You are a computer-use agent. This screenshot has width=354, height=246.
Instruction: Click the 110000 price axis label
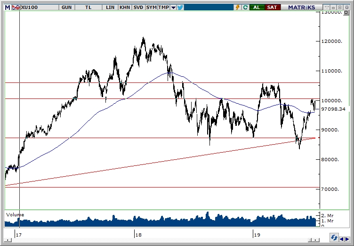(x=331, y=71)
